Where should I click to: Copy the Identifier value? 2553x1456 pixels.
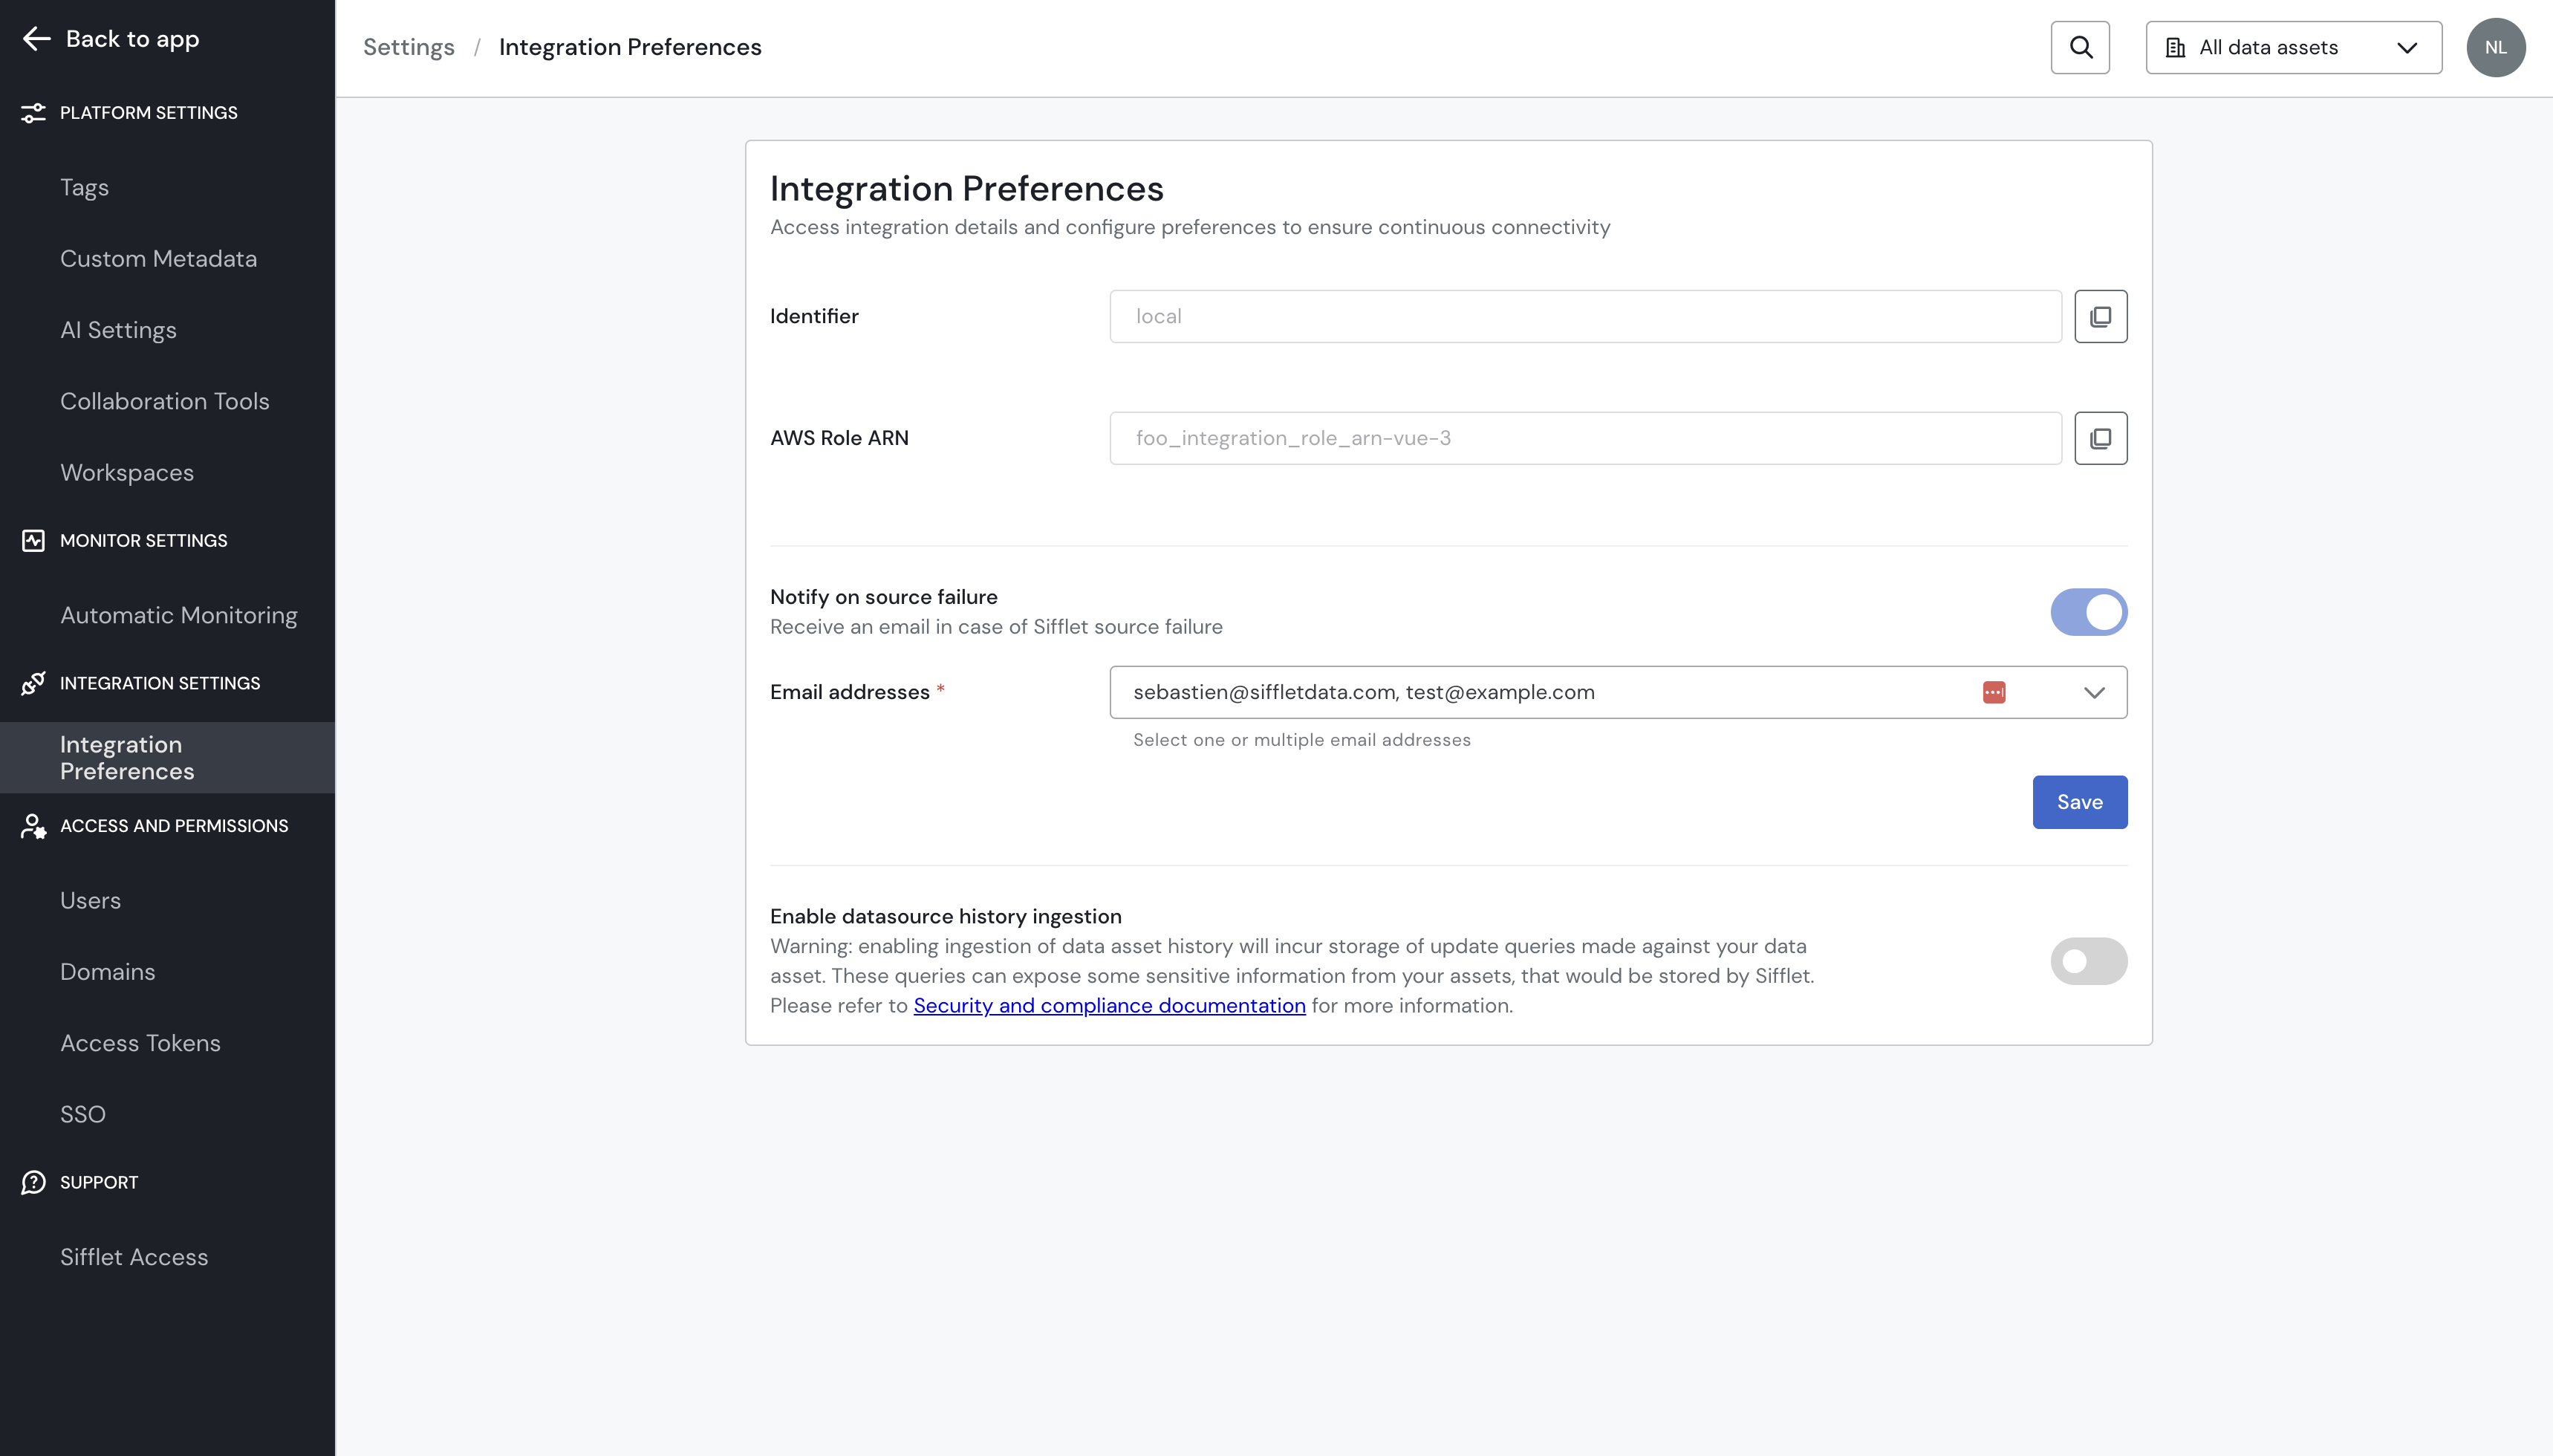tap(2100, 316)
